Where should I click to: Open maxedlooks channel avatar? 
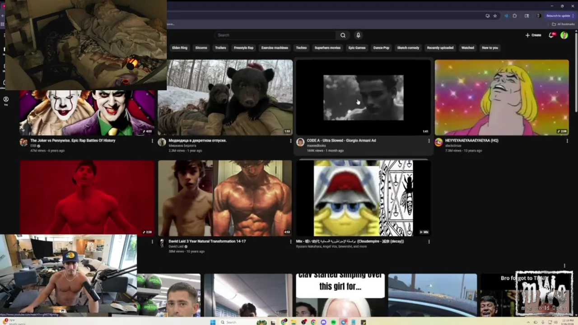click(x=300, y=143)
